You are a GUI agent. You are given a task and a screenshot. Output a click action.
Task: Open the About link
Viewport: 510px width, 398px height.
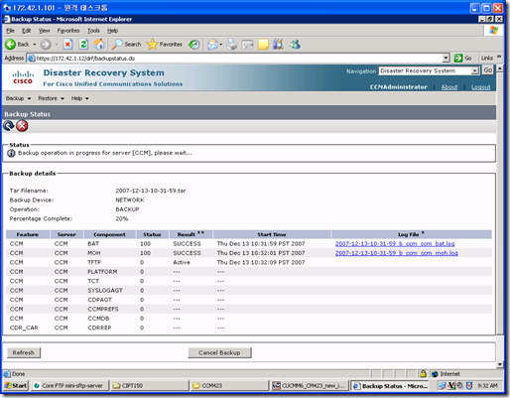tap(449, 87)
